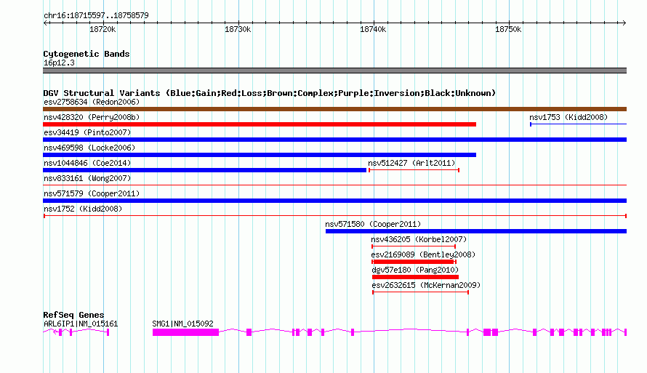This screenshot has height=373, width=647.
Task: Click the Cytogenetic Bands track title
Action: tap(87, 54)
